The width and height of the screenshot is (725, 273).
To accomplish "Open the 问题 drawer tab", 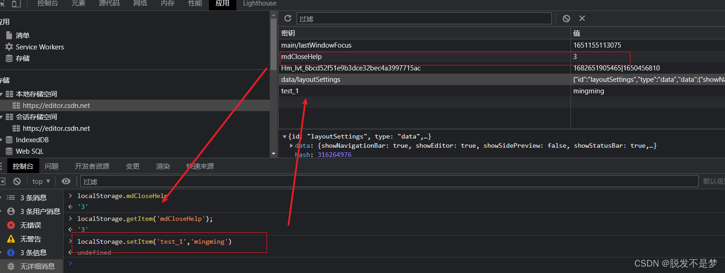I will click(x=52, y=166).
